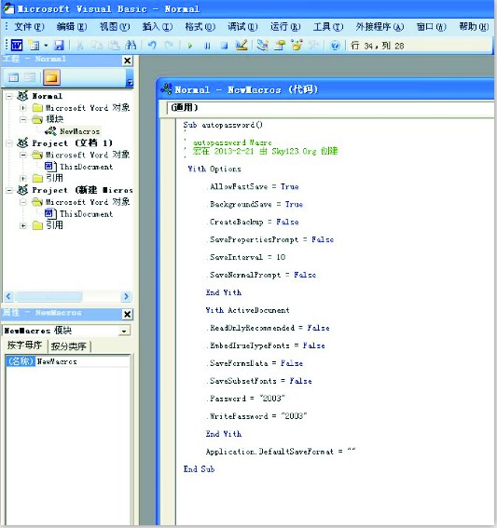Click the Toolbox toolbar icon
The width and height of the screenshot is (497, 528).
pos(313,45)
